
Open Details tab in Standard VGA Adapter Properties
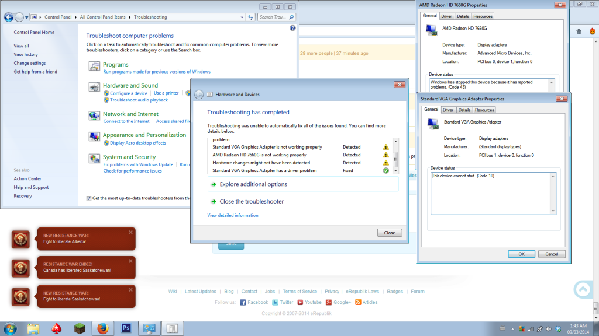click(x=464, y=110)
